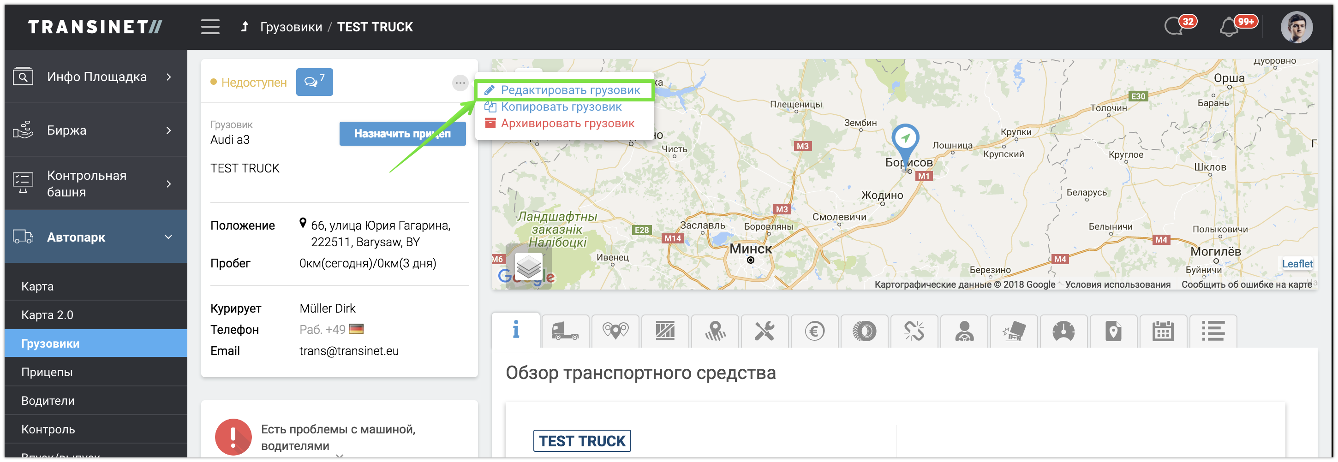Open the calendar tab

point(1163,331)
